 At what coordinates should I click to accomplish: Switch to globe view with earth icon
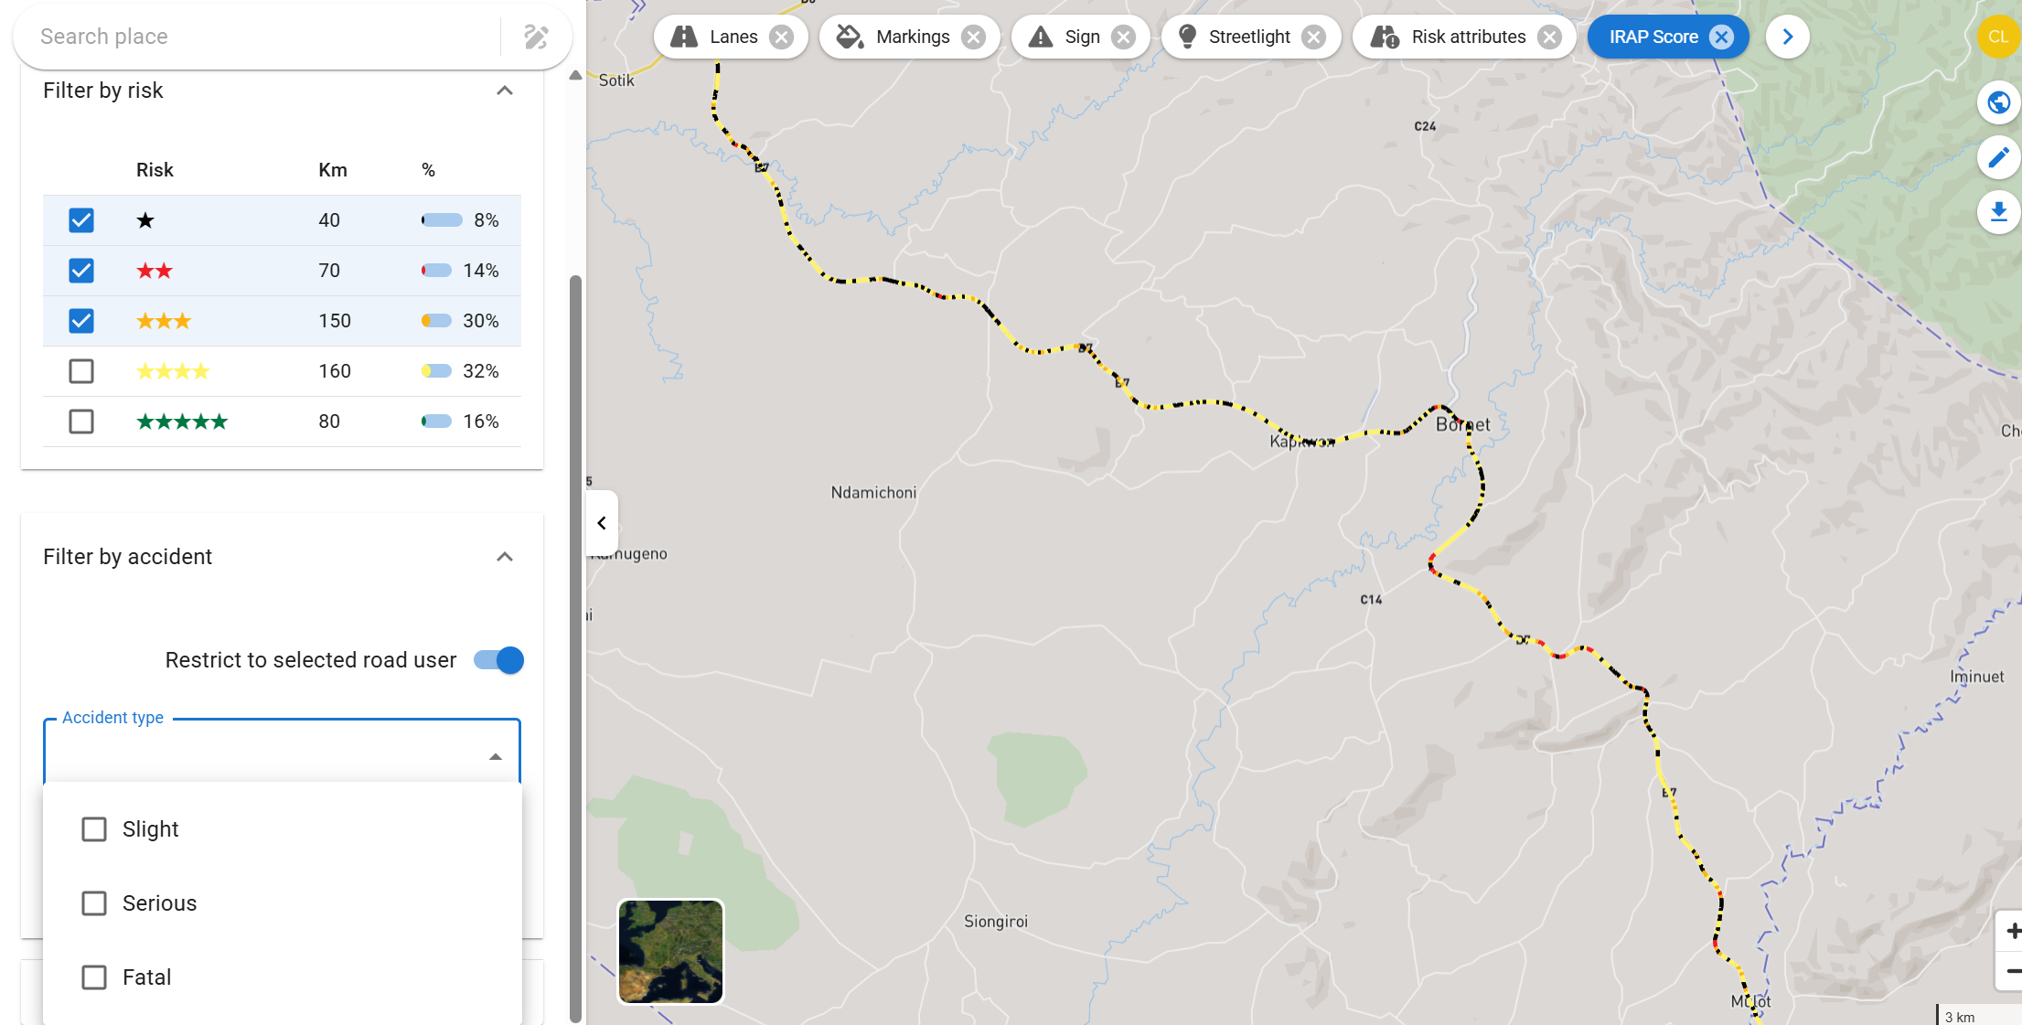(x=1999, y=102)
